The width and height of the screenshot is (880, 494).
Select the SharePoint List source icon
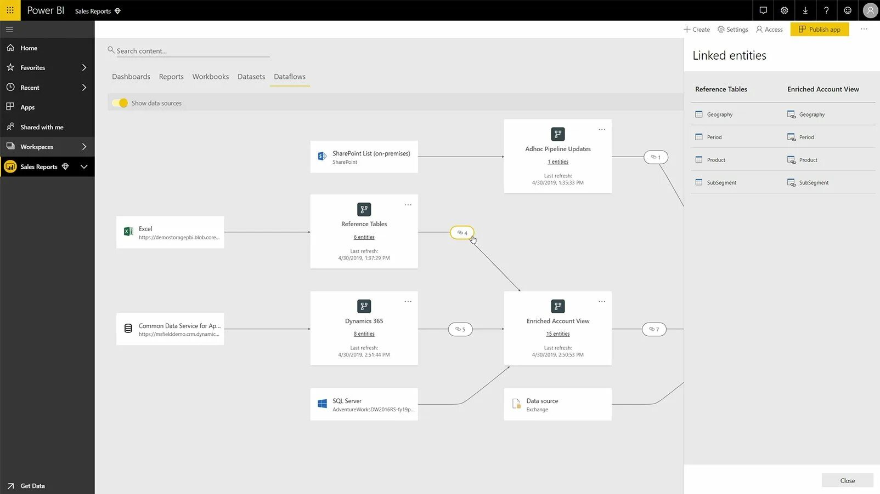click(323, 157)
